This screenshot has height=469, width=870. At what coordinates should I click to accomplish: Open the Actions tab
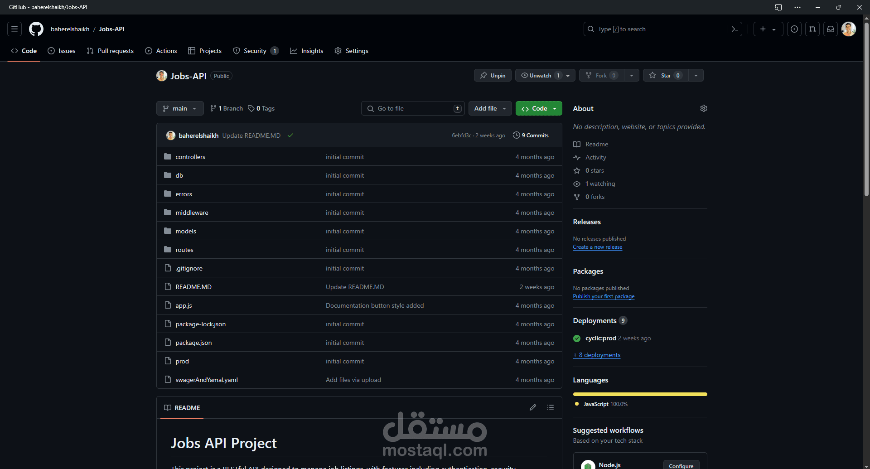click(161, 51)
